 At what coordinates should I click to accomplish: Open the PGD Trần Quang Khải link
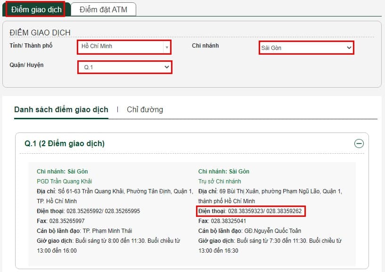[65, 181]
